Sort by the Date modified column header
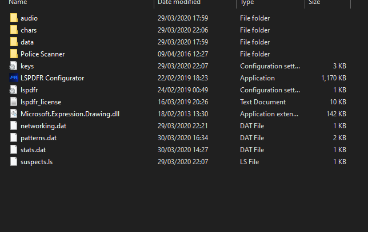368x232 pixels. (178, 3)
